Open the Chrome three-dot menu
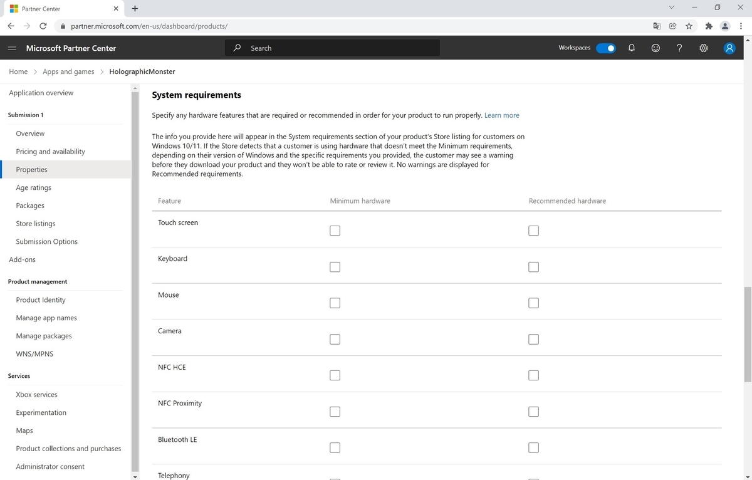752x480 pixels. coord(741,26)
